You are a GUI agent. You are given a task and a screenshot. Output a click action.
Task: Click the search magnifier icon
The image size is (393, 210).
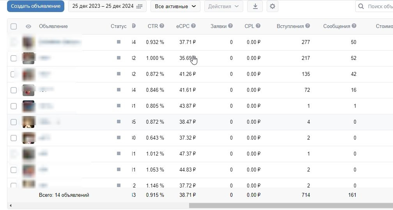361,6
